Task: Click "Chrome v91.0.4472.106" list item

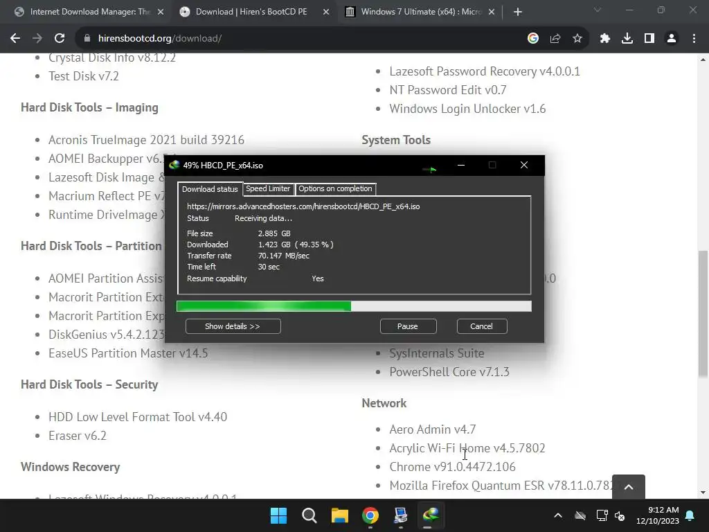Action: [453, 467]
